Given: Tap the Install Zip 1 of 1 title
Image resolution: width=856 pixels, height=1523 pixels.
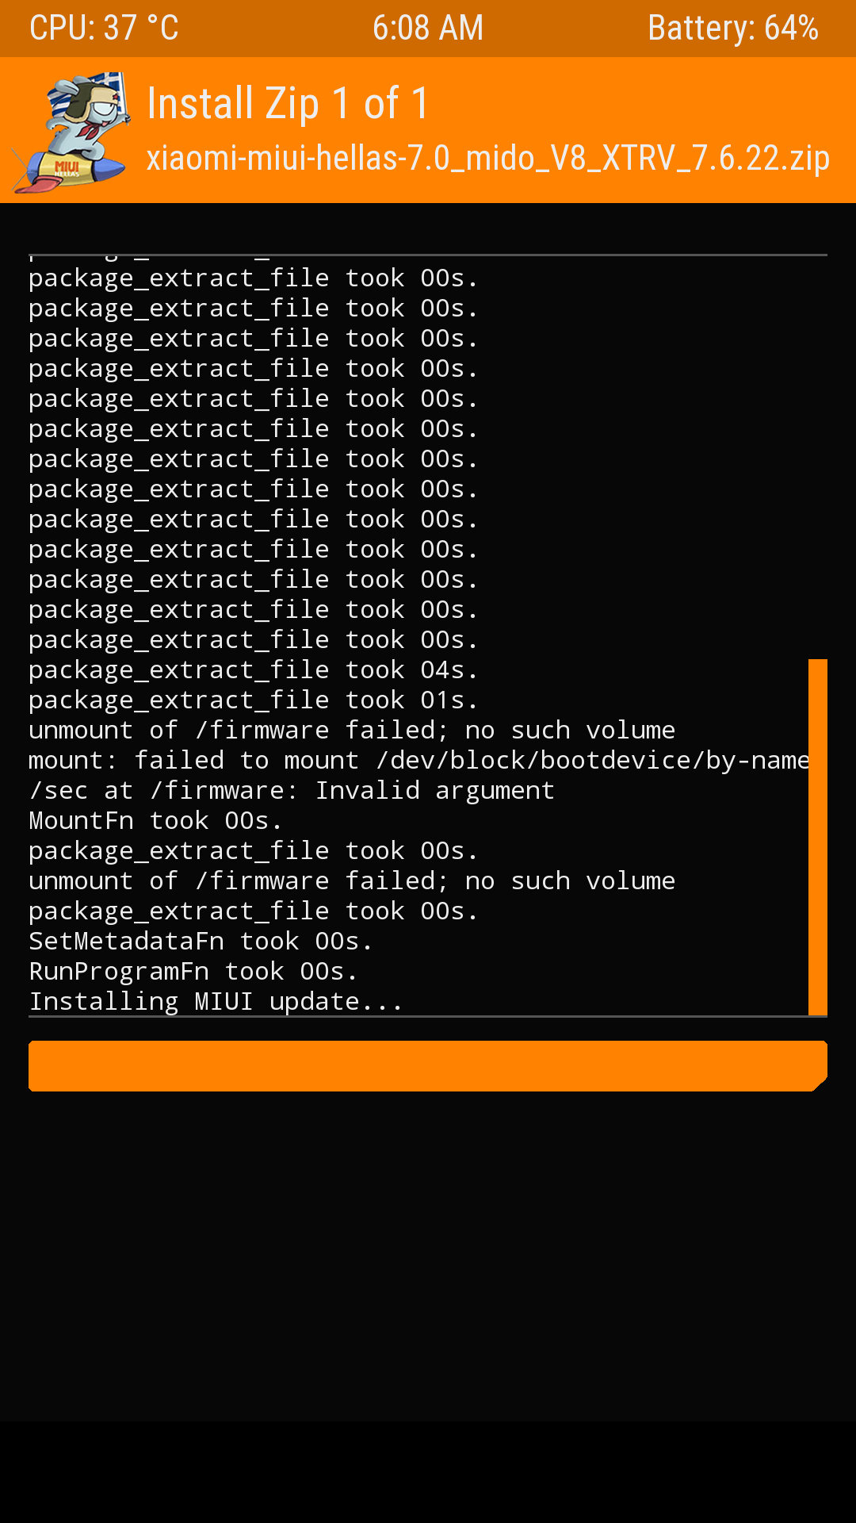Looking at the screenshot, I should click(x=288, y=104).
